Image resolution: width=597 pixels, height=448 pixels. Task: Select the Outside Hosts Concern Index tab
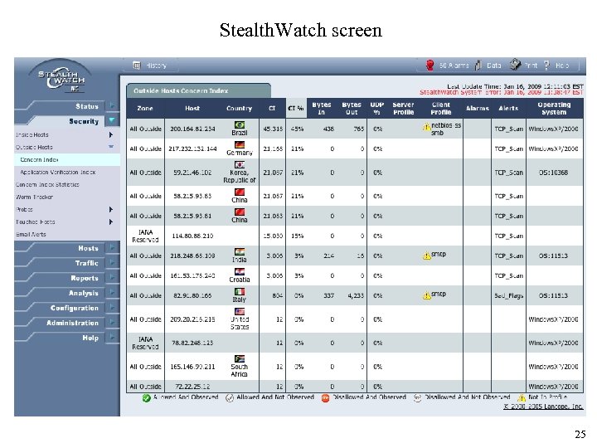click(198, 90)
